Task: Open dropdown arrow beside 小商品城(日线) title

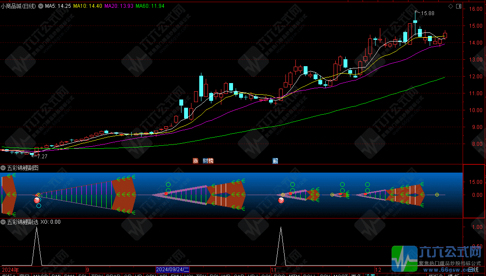Action: pos(41,6)
